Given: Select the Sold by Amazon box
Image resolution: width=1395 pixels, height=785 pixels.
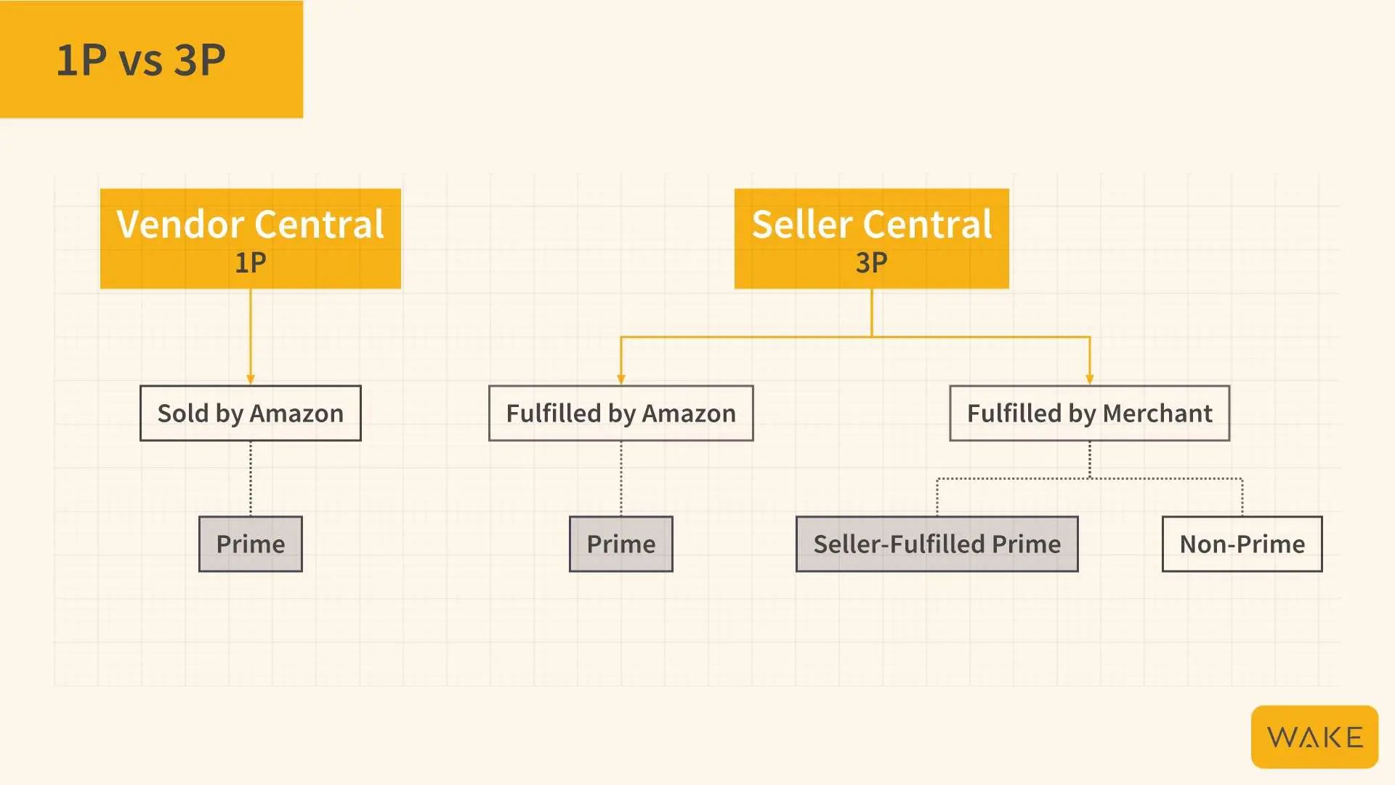Looking at the screenshot, I should pos(251,412).
